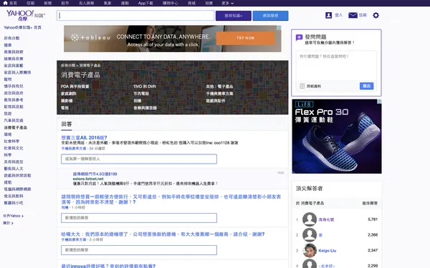Select 社會科學 category in left sidebar
The image size is (430, 268).
11,142
